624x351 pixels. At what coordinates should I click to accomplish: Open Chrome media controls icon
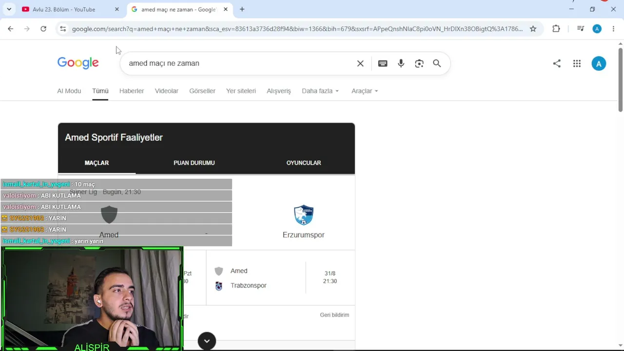(580, 29)
